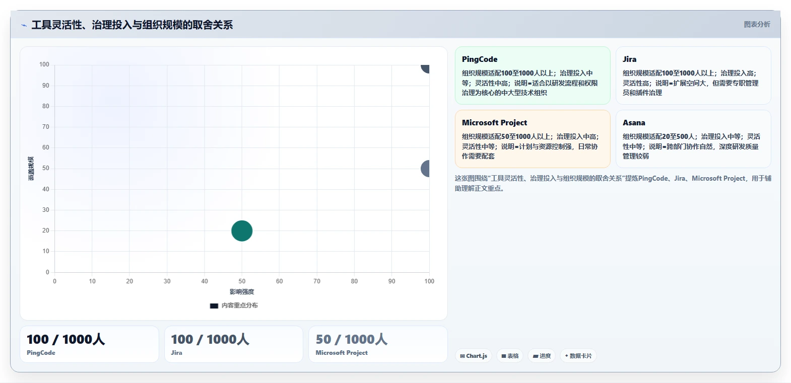
Task: Click the 100 / 1000人 value above PingCode
Action: [x=65, y=339]
